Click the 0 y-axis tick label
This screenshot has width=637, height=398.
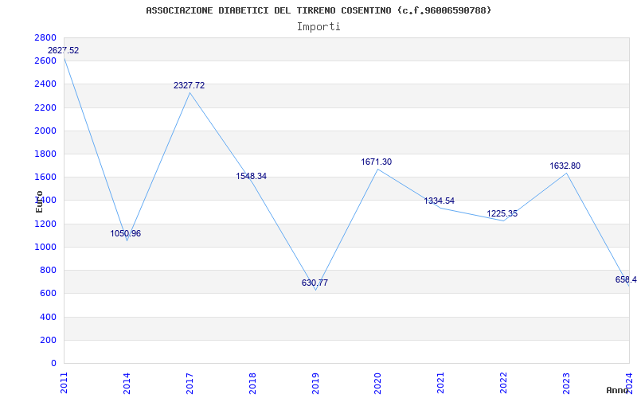click(x=53, y=363)
